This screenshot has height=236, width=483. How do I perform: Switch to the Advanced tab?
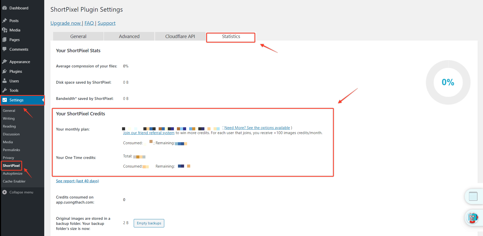129,36
